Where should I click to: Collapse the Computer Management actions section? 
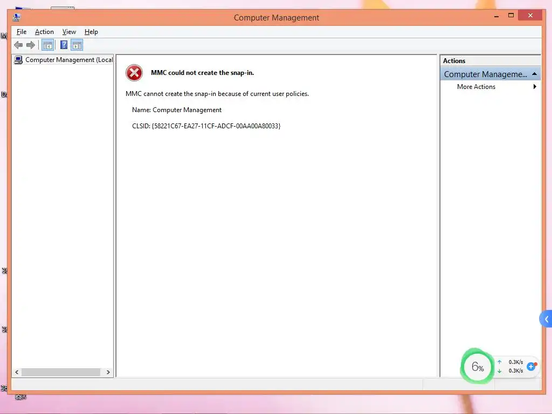point(534,74)
